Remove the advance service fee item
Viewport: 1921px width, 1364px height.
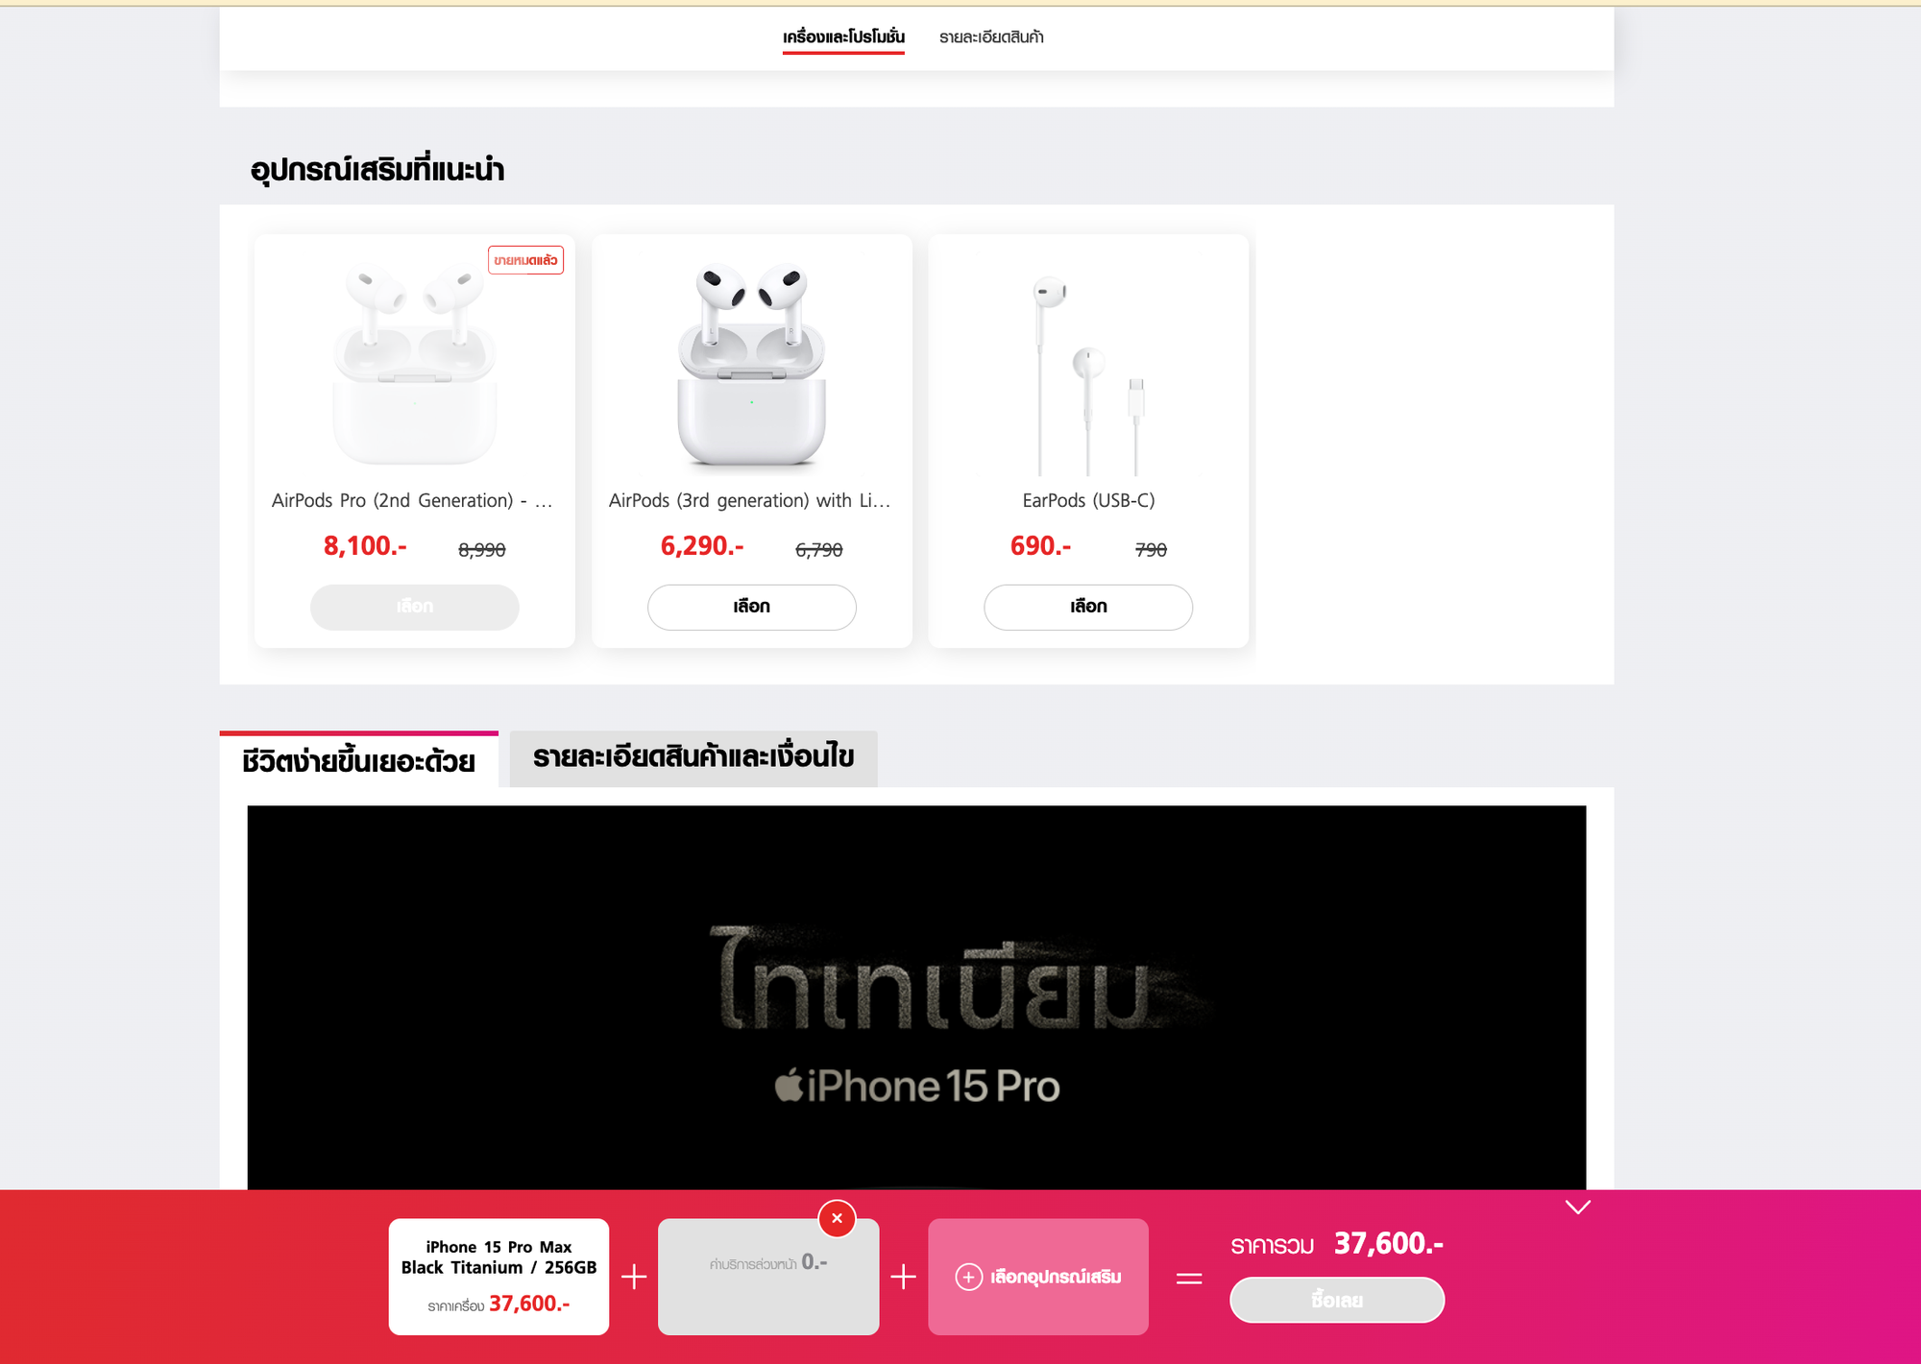(x=837, y=1218)
